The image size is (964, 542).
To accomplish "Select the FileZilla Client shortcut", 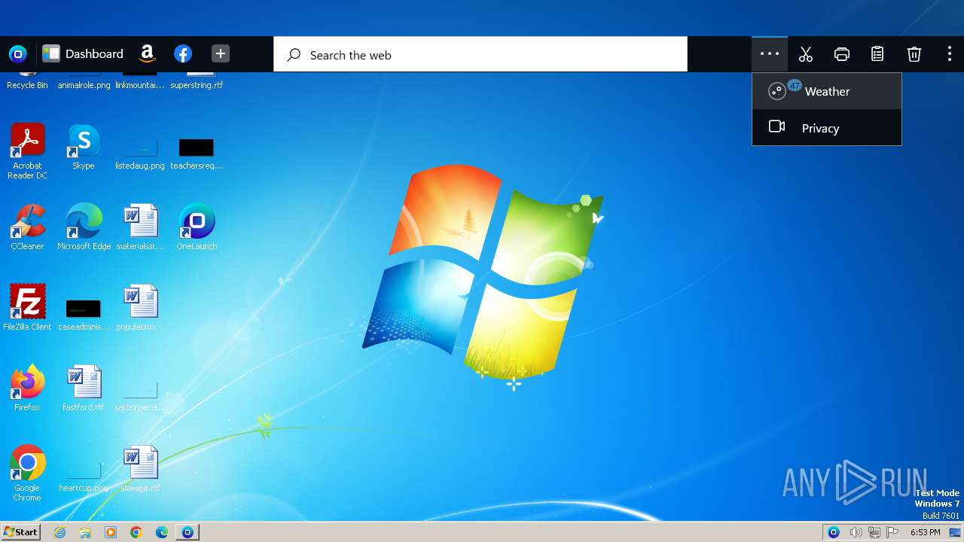I will coord(27,307).
